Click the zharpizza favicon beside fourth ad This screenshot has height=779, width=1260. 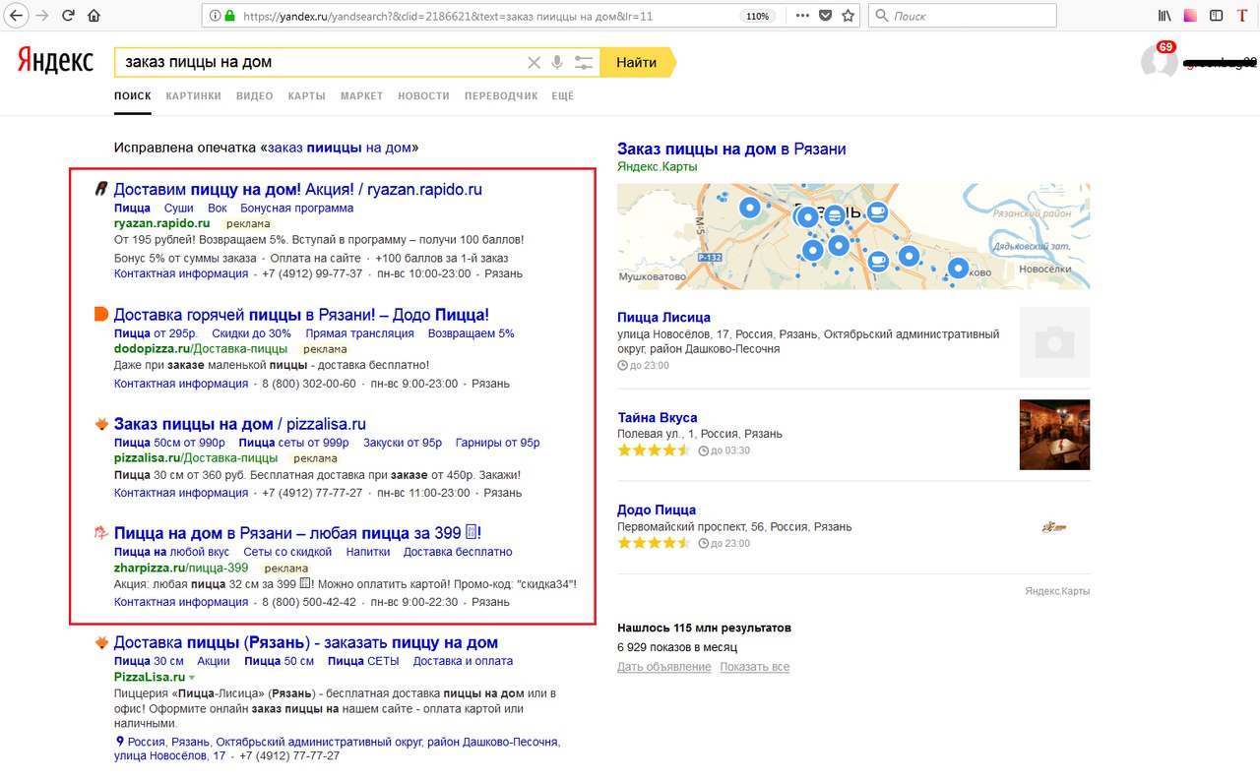tap(100, 533)
